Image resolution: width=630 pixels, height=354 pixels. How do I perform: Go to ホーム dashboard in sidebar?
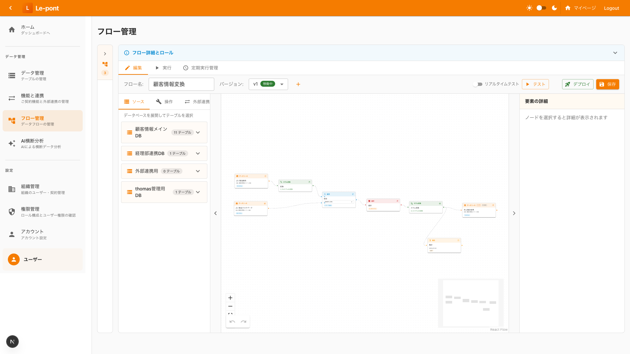pyautogui.click(x=43, y=29)
